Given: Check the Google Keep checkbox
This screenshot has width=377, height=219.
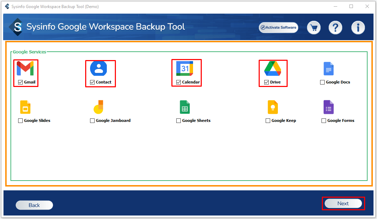Looking at the screenshot, I should [268, 121].
